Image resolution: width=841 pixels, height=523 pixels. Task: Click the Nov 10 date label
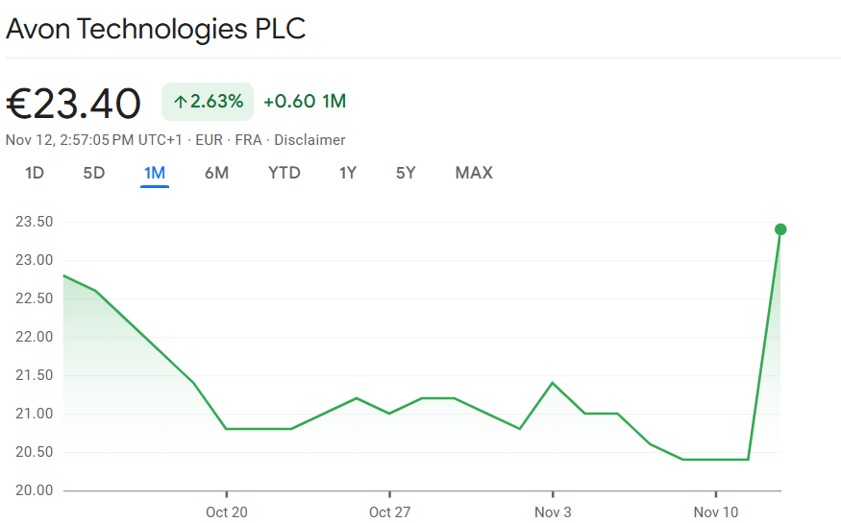pyautogui.click(x=716, y=512)
